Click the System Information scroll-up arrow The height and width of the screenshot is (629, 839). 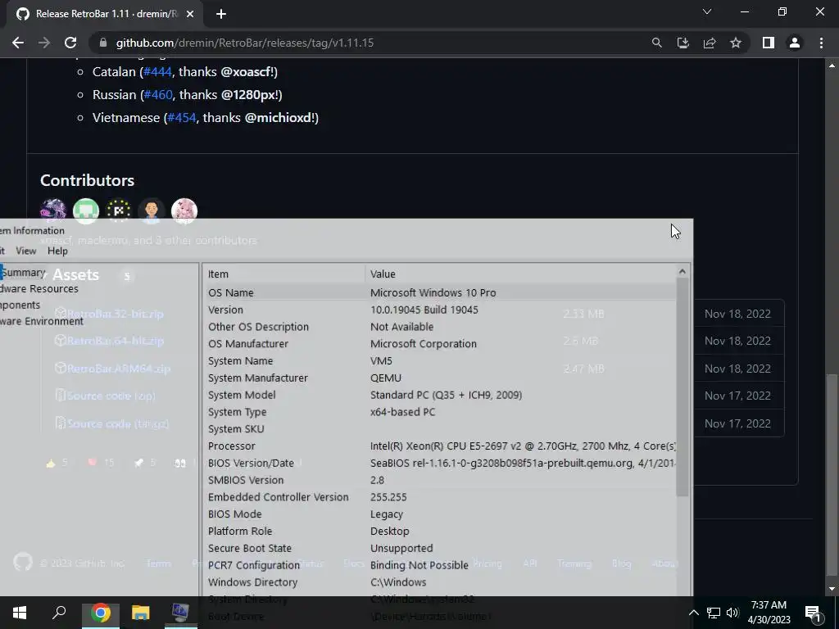683,272
